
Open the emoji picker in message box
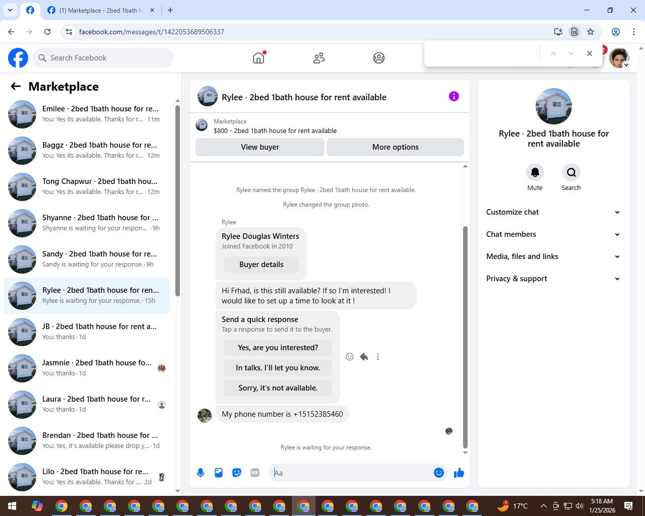[x=439, y=473]
